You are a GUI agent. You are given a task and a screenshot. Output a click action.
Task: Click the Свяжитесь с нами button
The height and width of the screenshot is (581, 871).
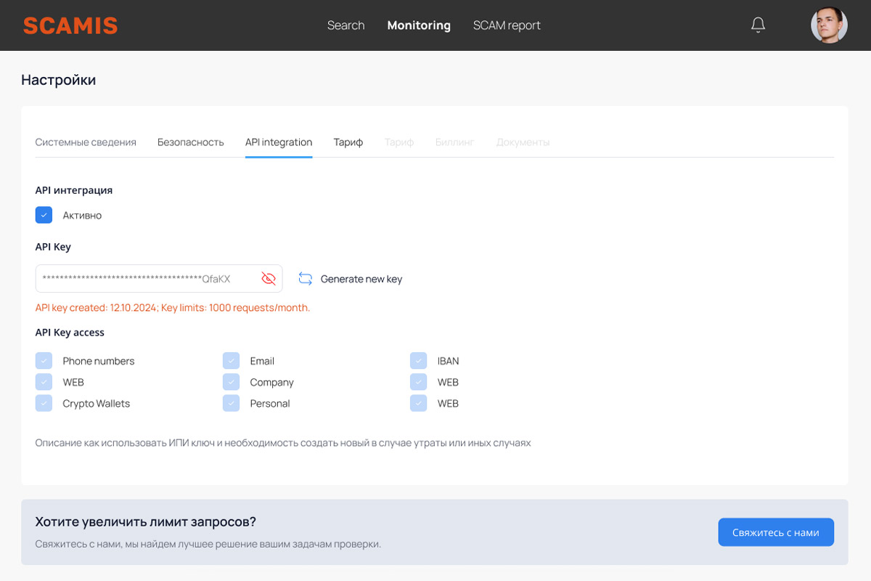(x=775, y=532)
